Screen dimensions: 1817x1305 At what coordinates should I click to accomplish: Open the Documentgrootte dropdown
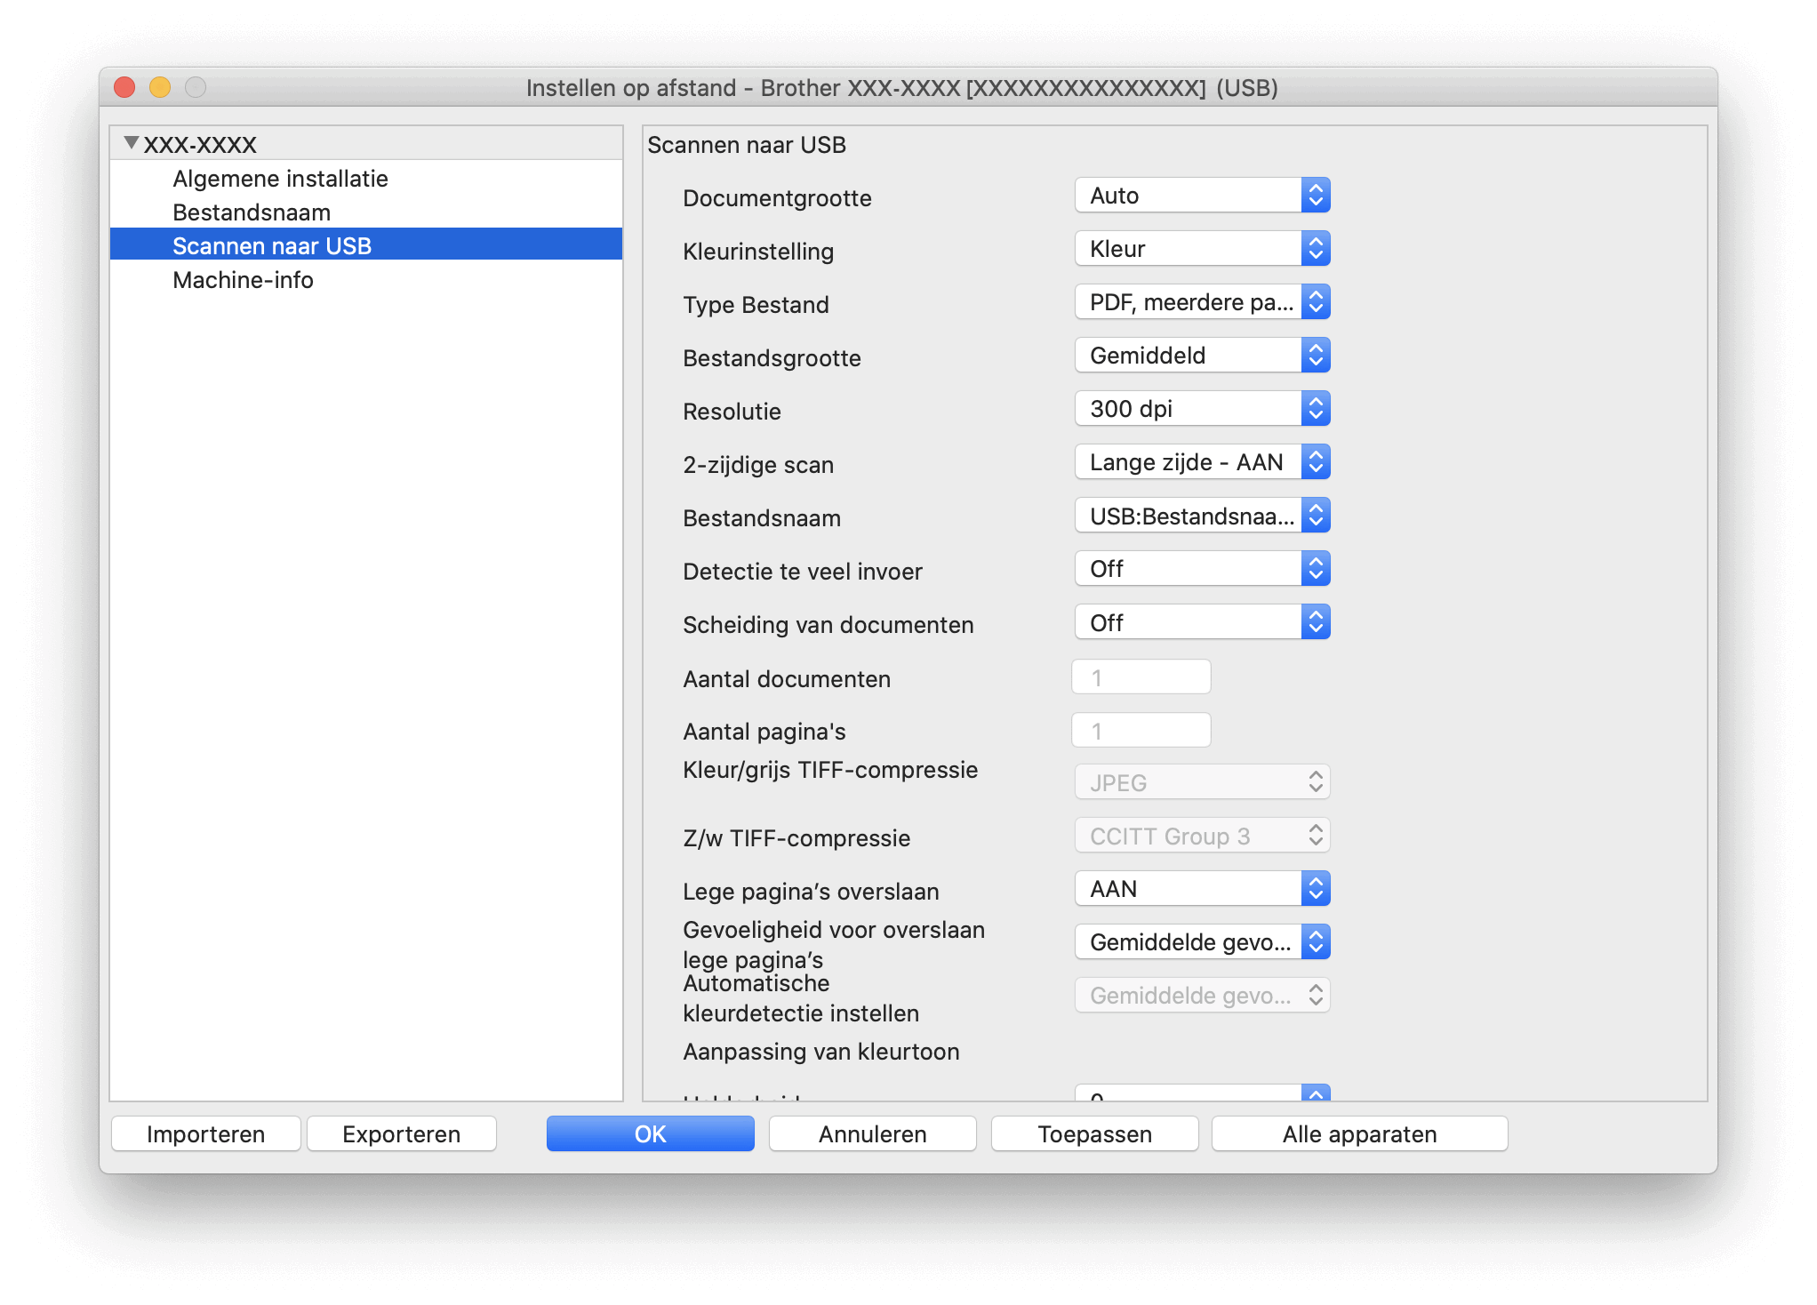pos(1202,196)
